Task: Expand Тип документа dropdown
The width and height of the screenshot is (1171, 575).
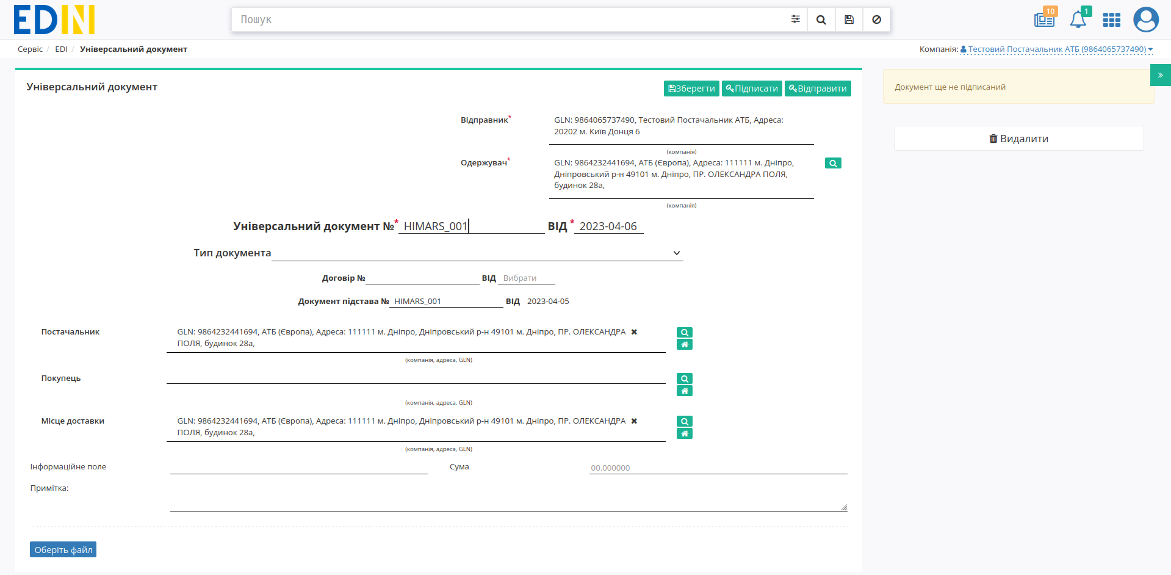Action: [477, 253]
